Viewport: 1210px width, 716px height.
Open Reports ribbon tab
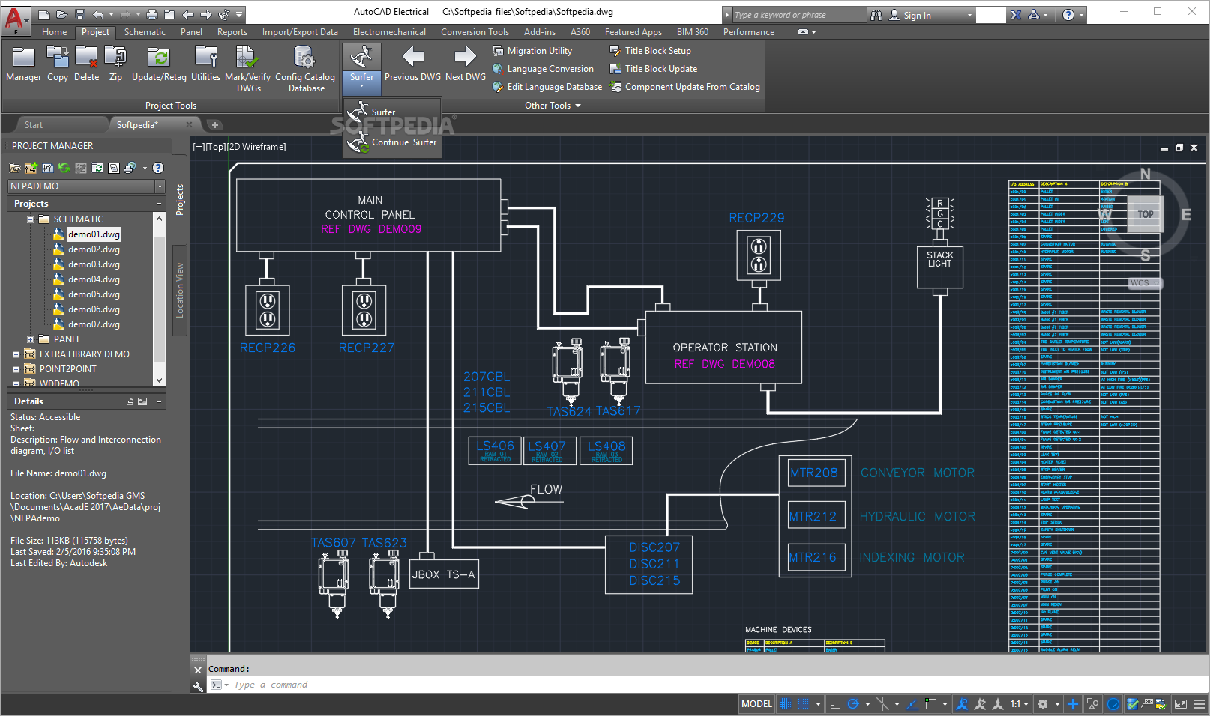tap(232, 32)
